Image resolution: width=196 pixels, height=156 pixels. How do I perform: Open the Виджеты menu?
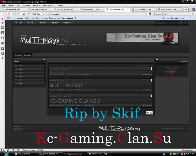pyautogui.click(x=37, y=5)
